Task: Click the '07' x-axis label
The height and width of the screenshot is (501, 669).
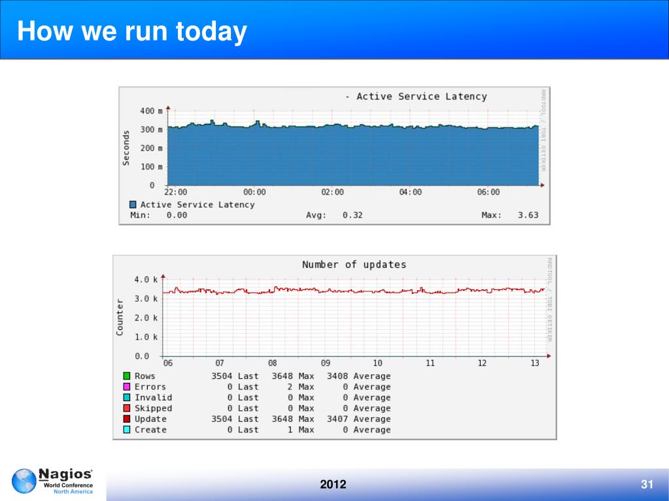Action: click(219, 363)
